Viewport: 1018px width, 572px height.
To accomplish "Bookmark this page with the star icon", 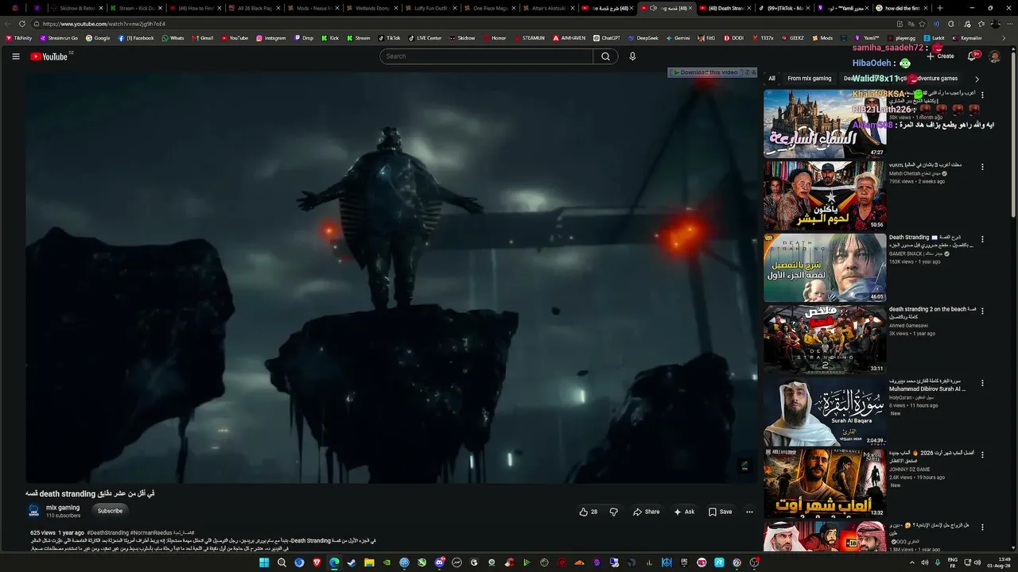I will click(x=923, y=24).
